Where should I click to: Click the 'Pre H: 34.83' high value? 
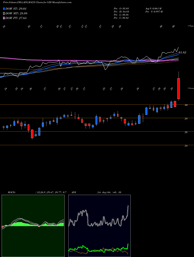(x=121, y=12)
